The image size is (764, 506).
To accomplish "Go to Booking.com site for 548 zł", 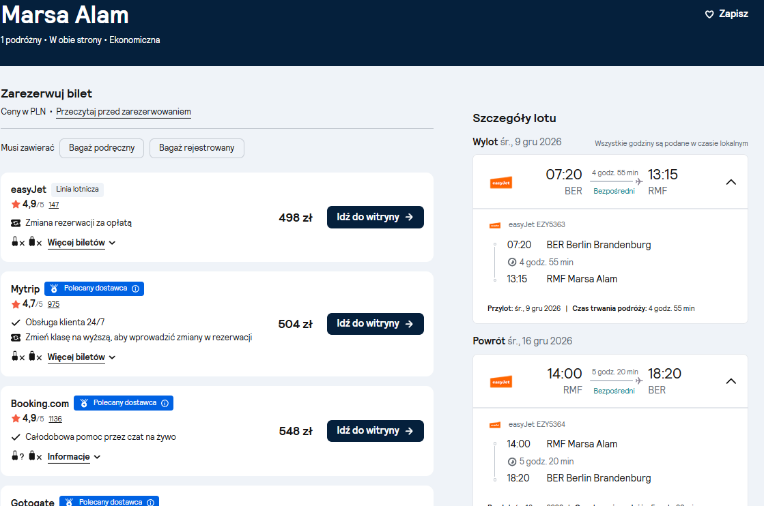I will click(376, 430).
